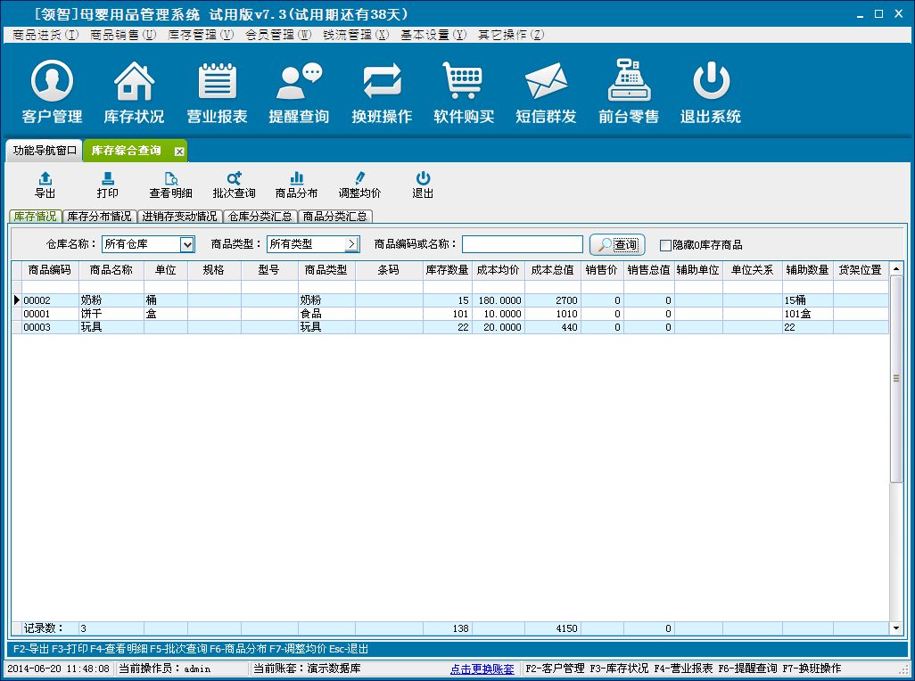The image size is (915, 681).
Task: Click the 提醒查询 reminder icon
Action: coord(299,83)
